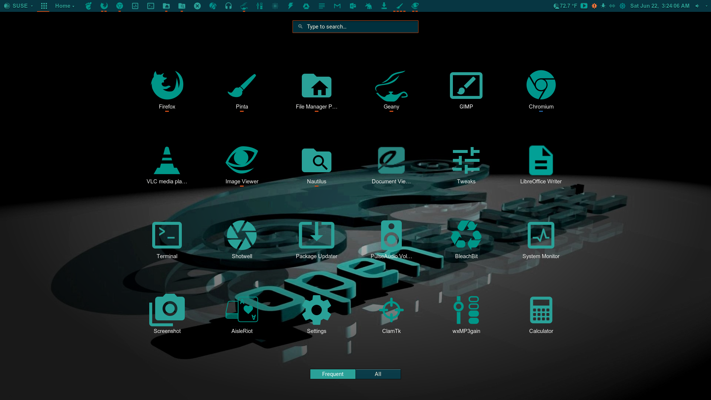Viewport: 711px width, 400px height.
Task: Focus the Type to search field
Action: (x=355, y=27)
